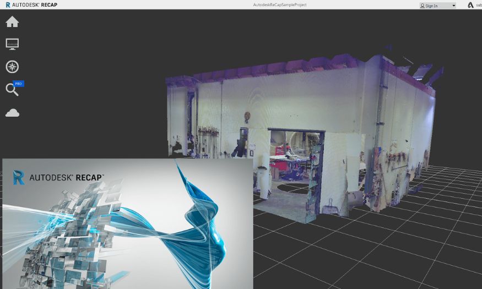Open the Sign In dropdown
The height and width of the screenshot is (289, 482).
[437, 6]
